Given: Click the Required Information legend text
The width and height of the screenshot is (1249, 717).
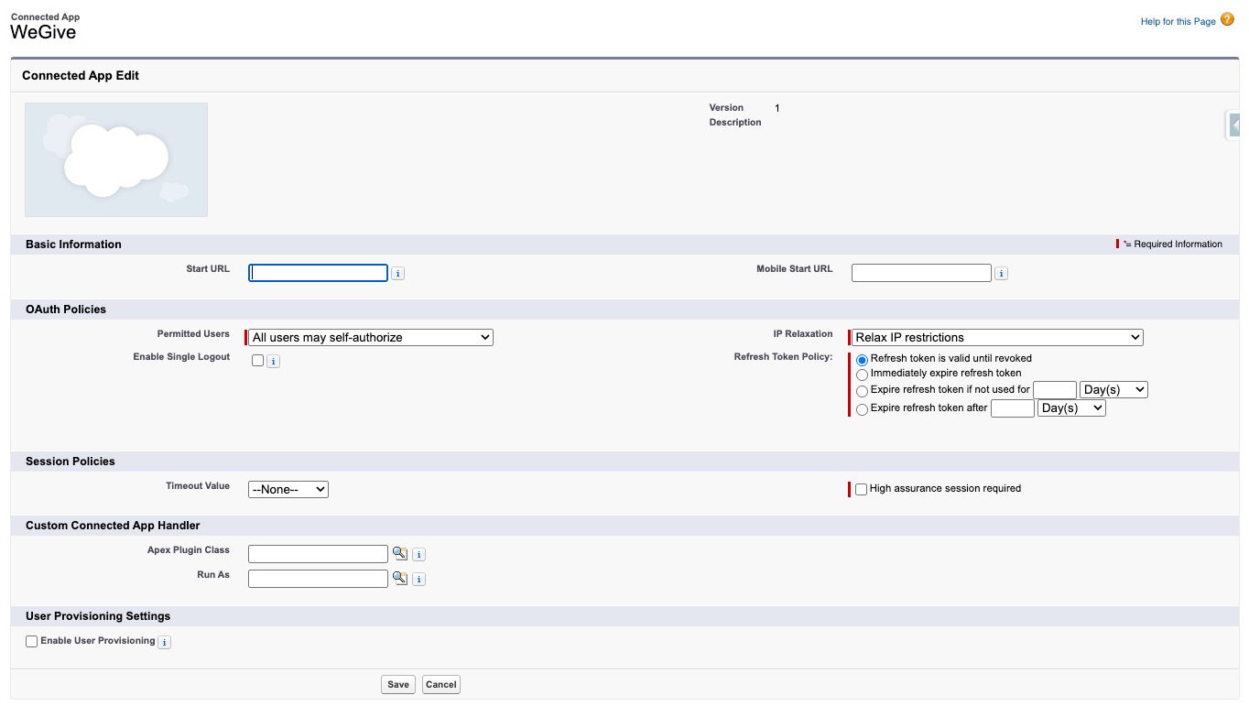Looking at the screenshot, I should click(x=1173, y=244).
